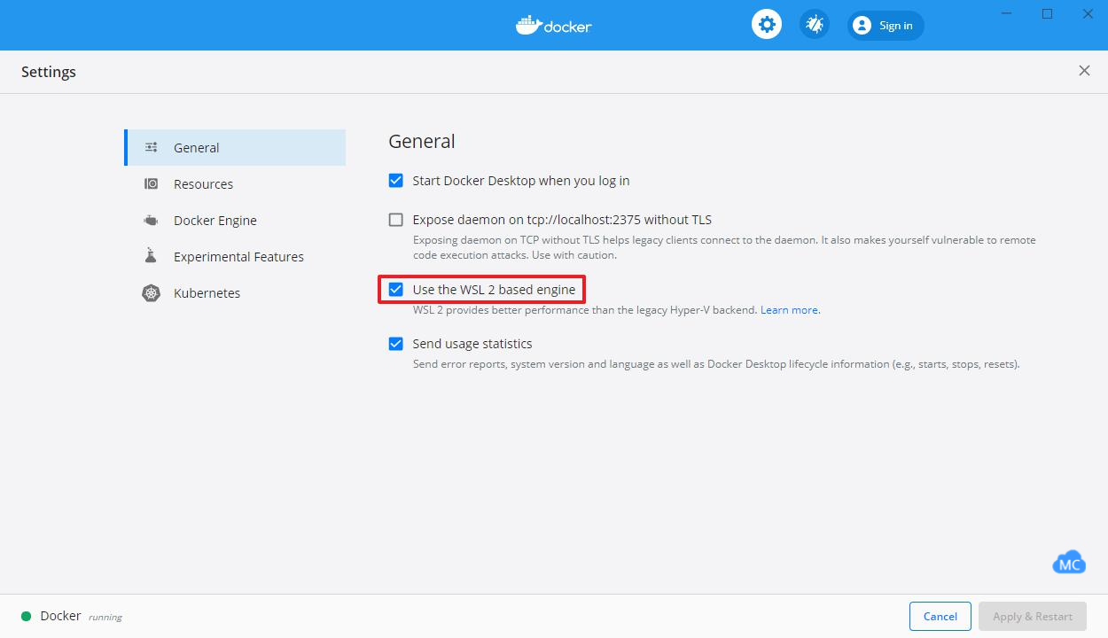Click the 'Docker' status bar label
1108x638 pixels.
pos(60,616)
